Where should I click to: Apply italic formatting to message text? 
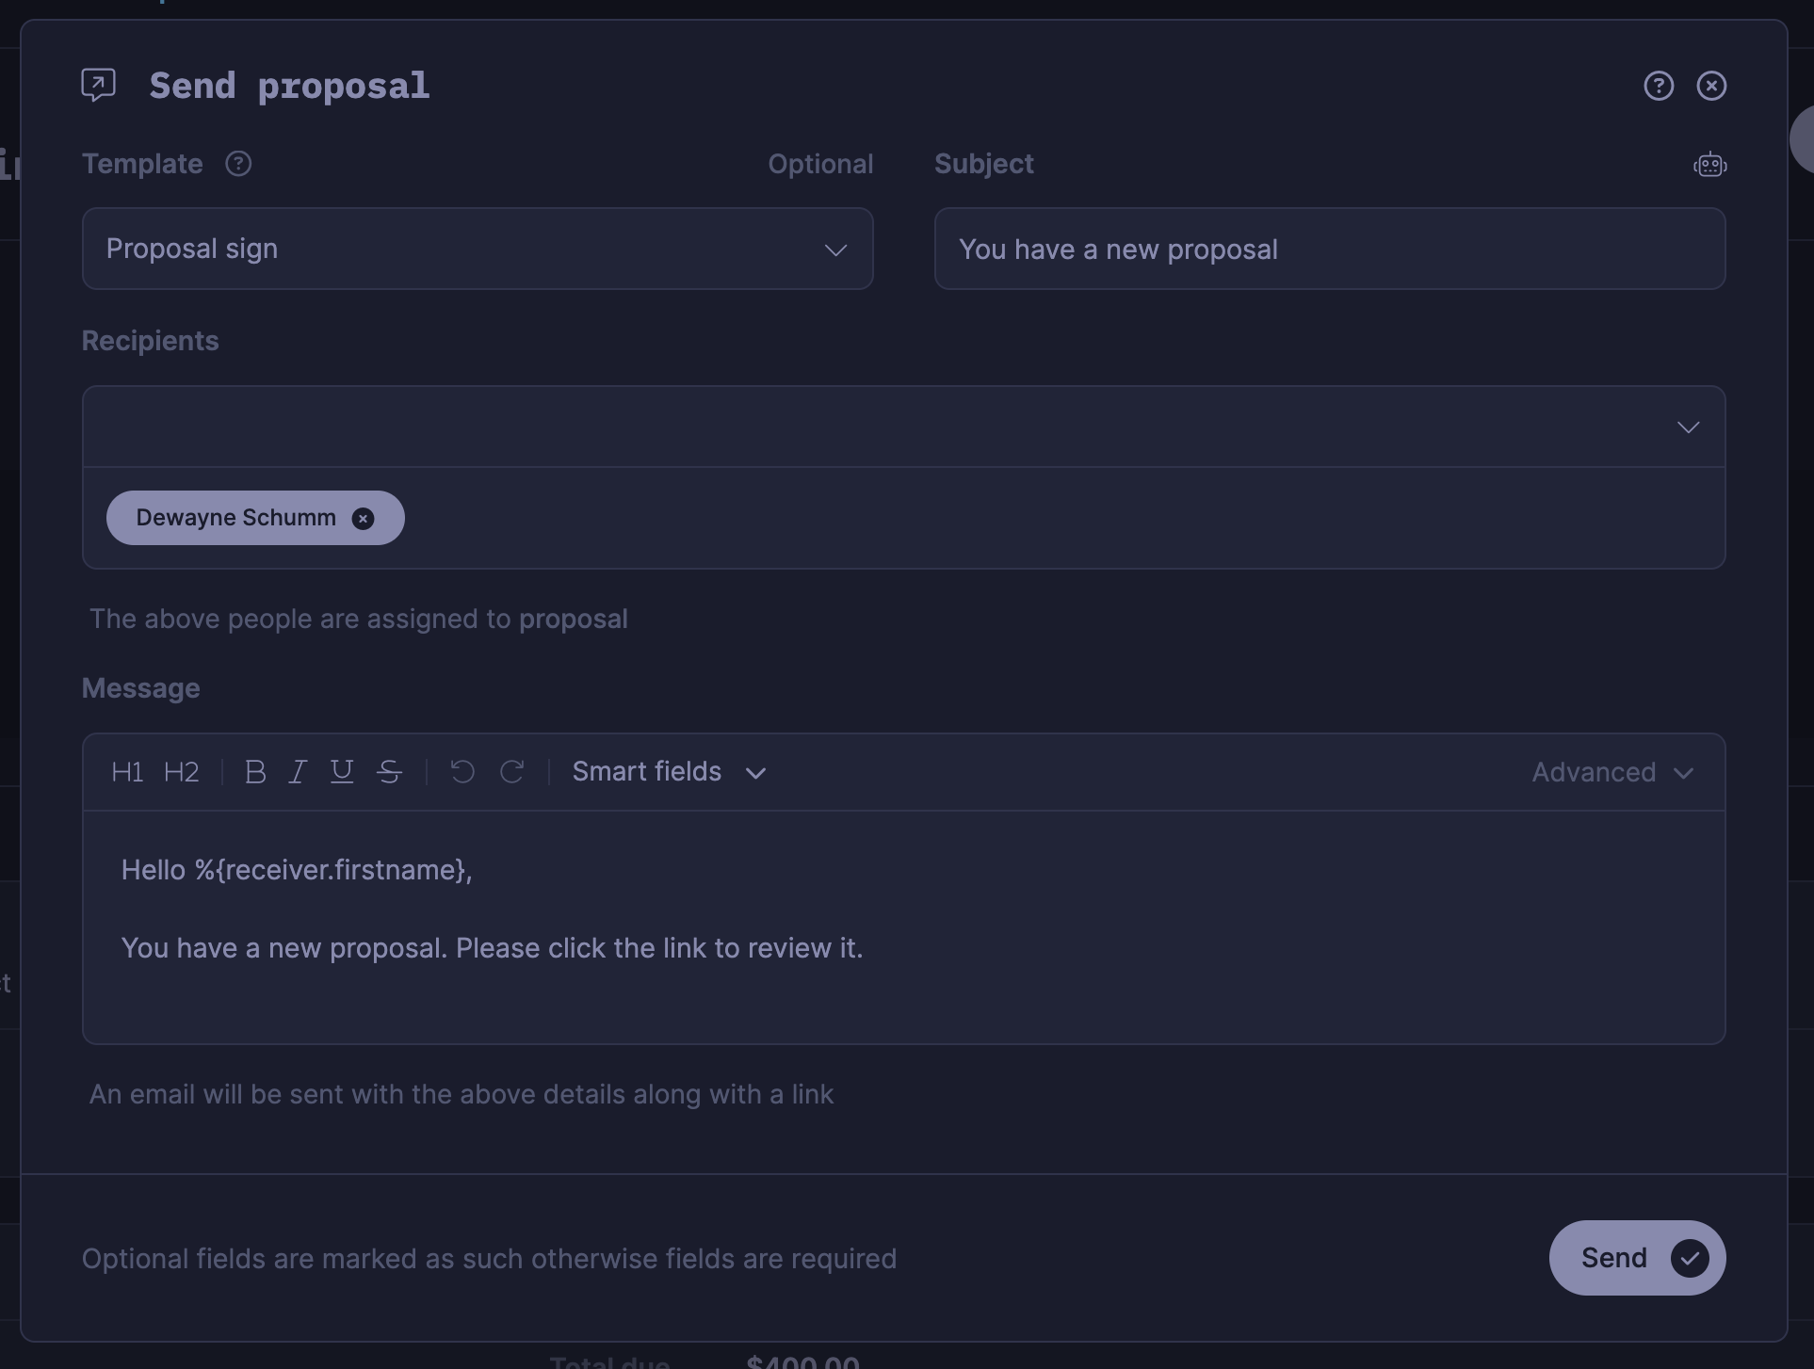click(297, 771)
